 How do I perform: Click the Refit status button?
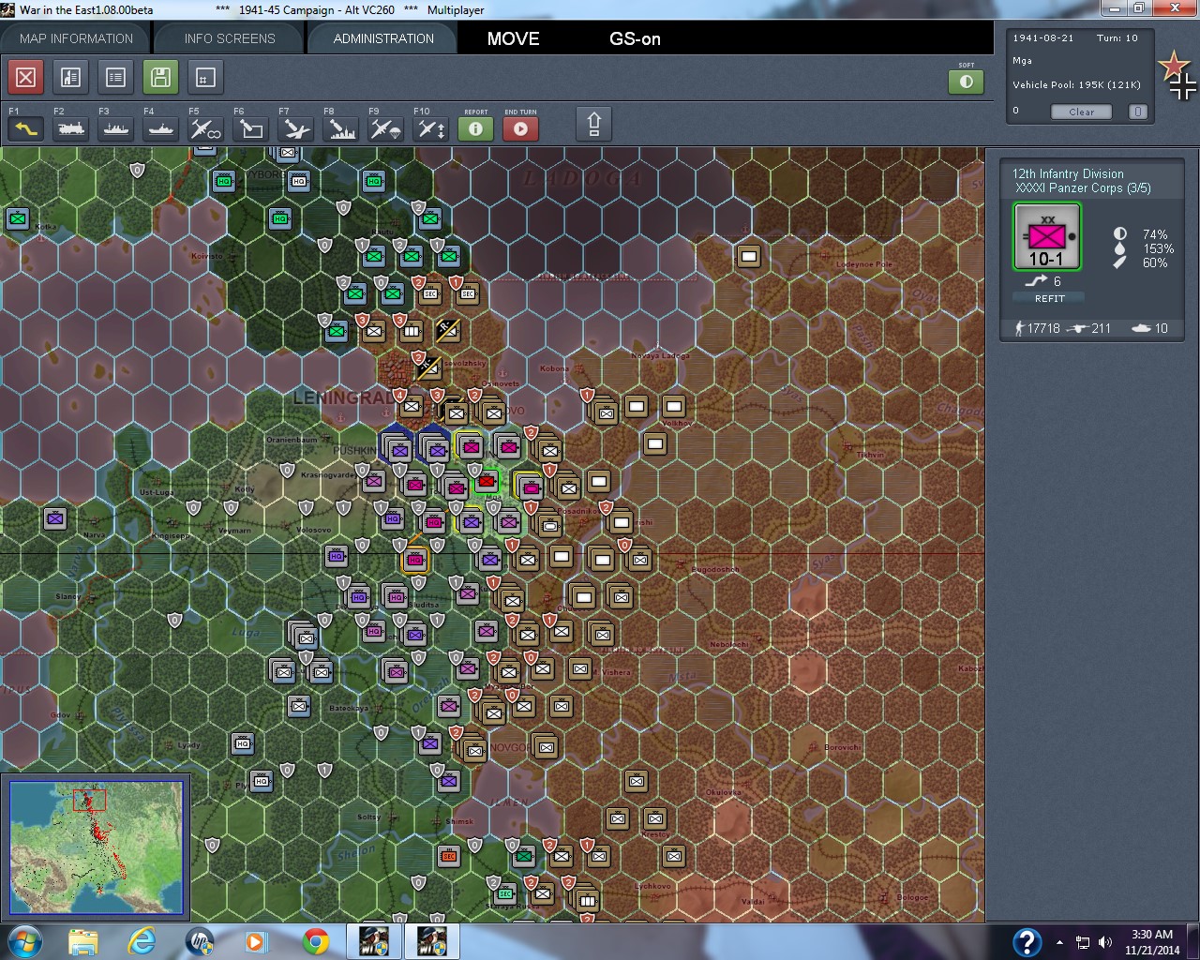click(x=1049, y=298)
